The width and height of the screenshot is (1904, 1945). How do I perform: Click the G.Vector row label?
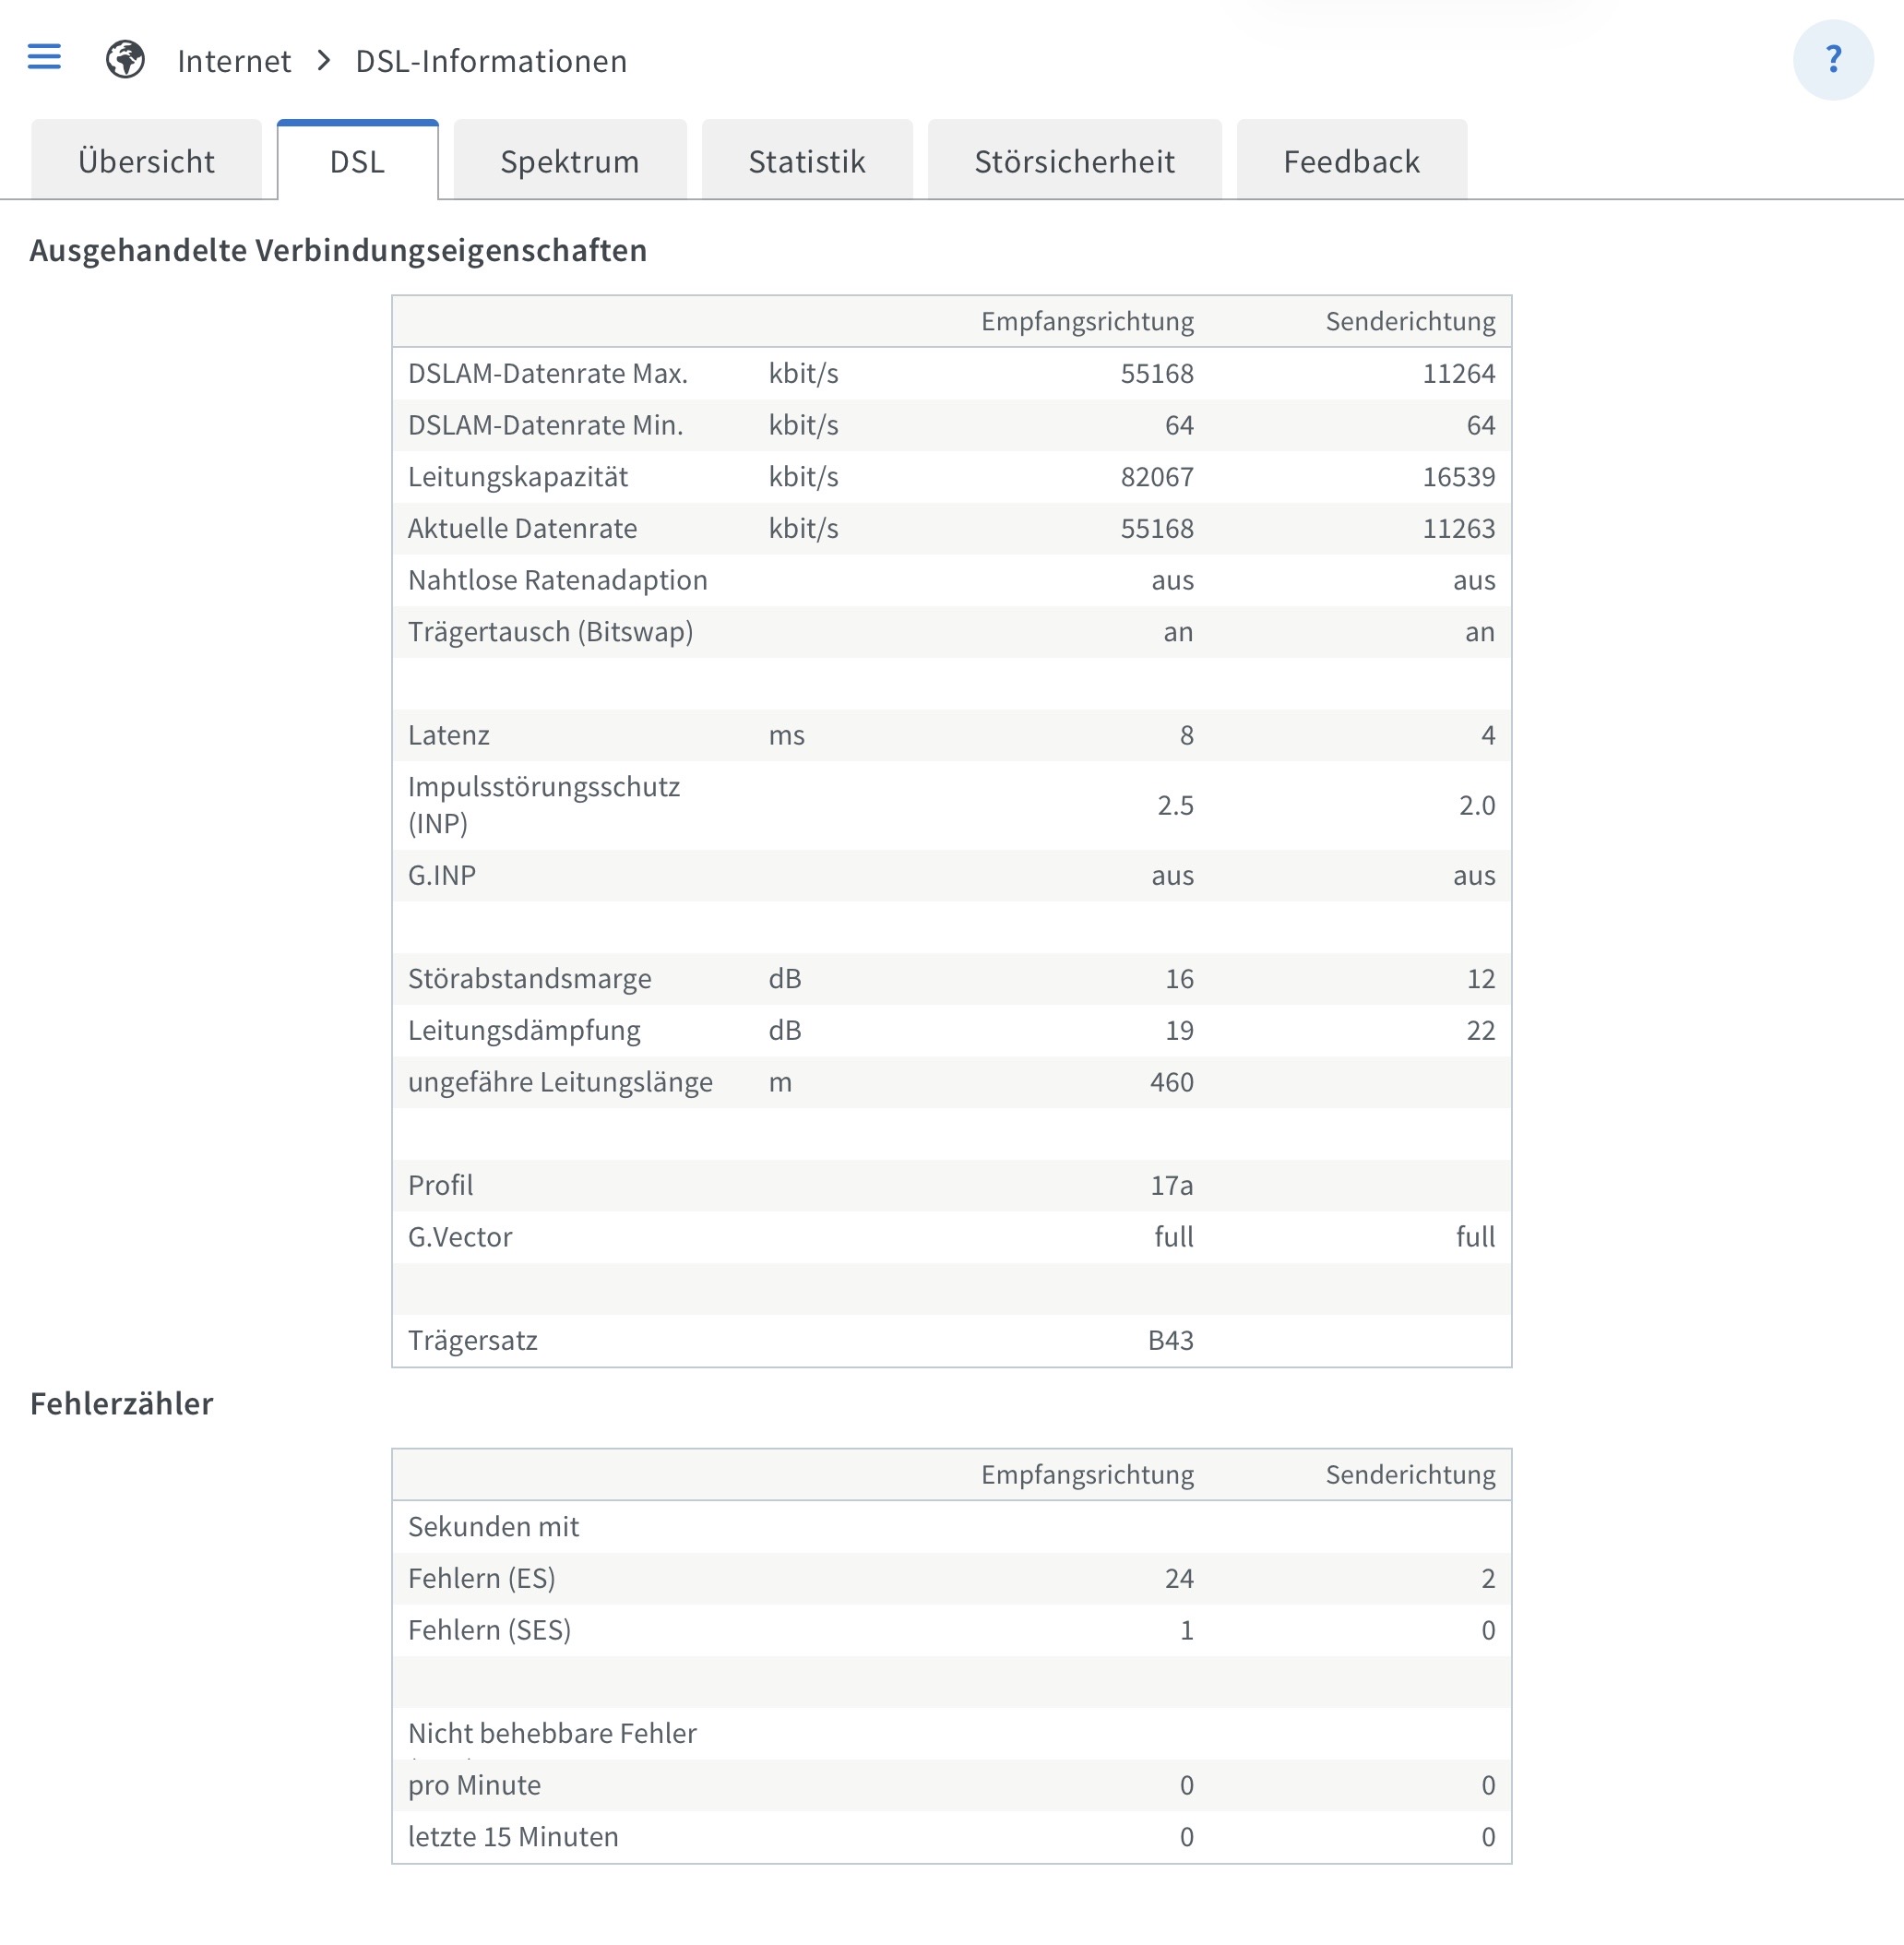tap(460, 1237)
